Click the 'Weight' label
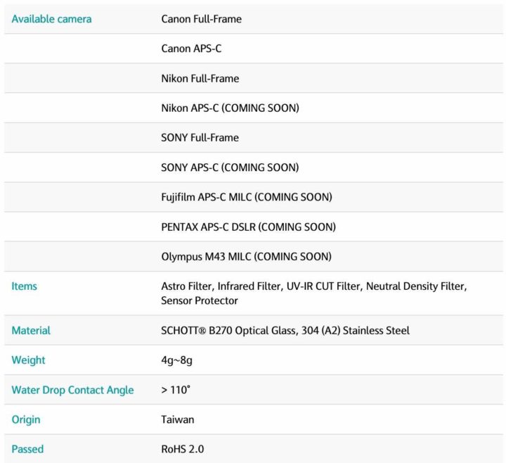This screenshot has width=506, height=463. (x=28, y=360)
